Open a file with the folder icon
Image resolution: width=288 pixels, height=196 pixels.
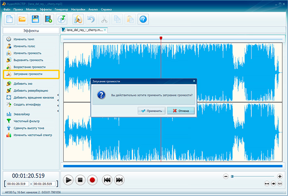[22, 18]
